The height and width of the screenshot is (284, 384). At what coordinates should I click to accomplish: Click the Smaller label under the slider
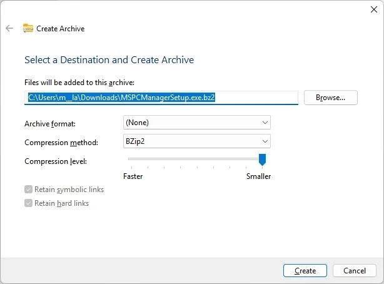(x=259, y=176)
